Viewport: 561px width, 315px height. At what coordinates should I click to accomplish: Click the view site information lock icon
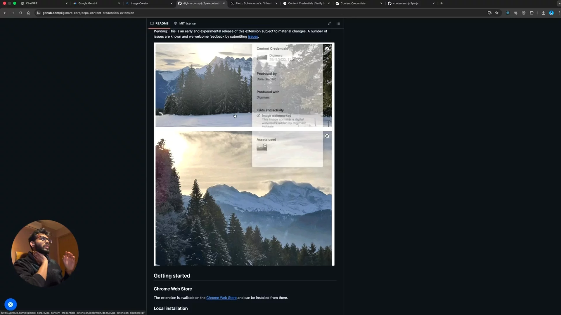[x=38, y=13]
